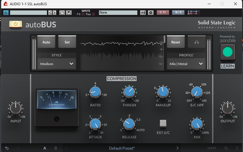Save preset with the floppy disk icon
Viewport: 243px width, 152px height.
pyautogui.click(x=69, y=12)
